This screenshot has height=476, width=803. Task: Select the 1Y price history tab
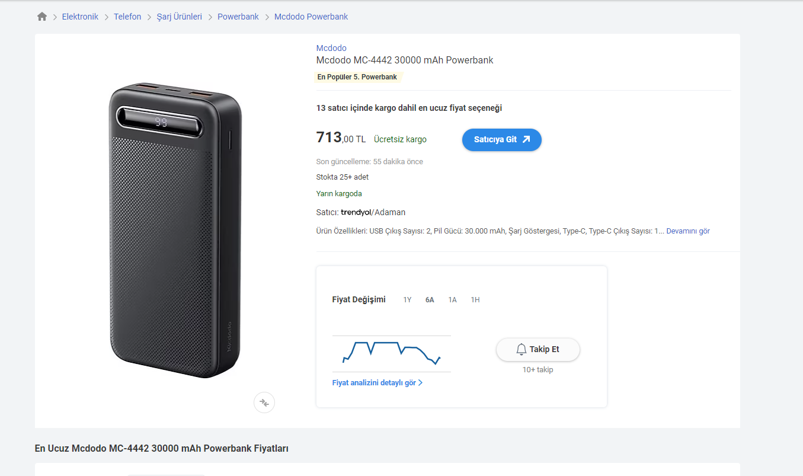tap(407, 300)
